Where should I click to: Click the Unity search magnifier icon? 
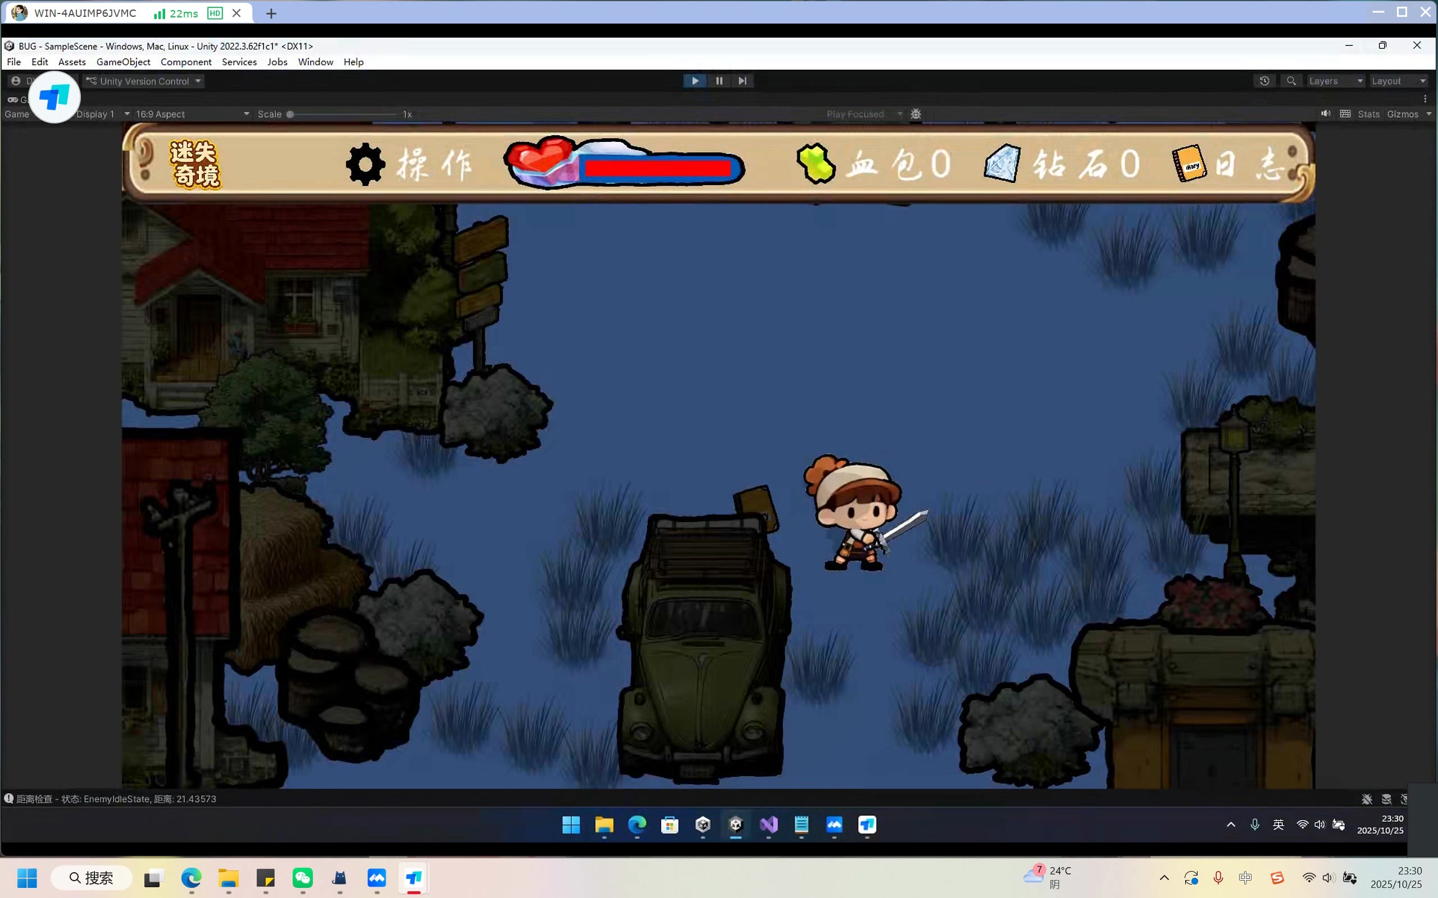pos(1291,81)
